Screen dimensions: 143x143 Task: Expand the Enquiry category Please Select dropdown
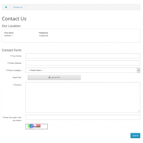click(83, 70)
